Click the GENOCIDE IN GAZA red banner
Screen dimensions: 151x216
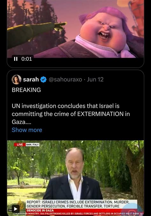pyautogui.click(x=40, y=210)
